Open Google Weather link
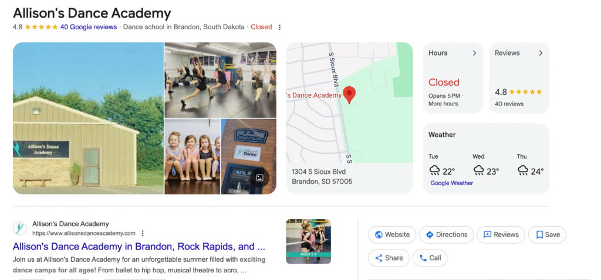The height and width of the screenshot is (280, 601). tap(451, 183)
